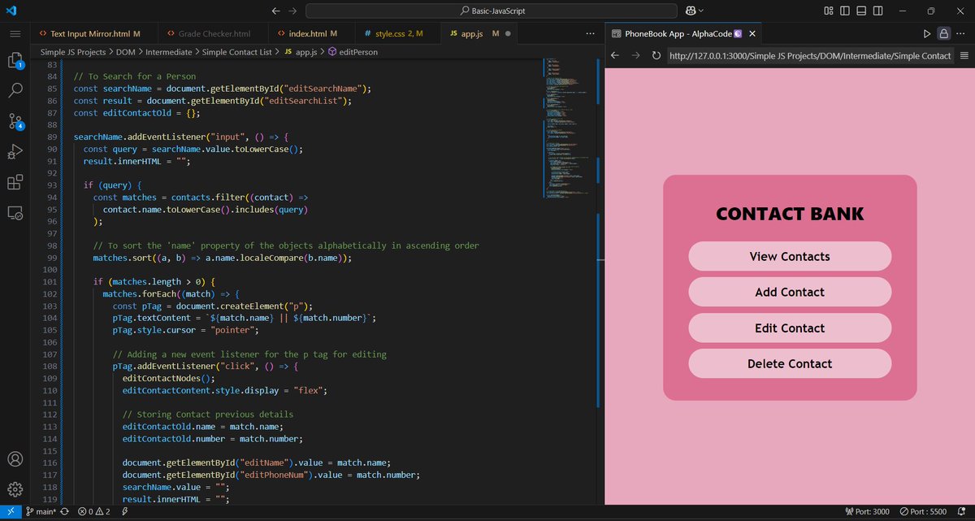975x521 pixels.
Task: Open the Accounts menu icon
Action: point(15,459)
